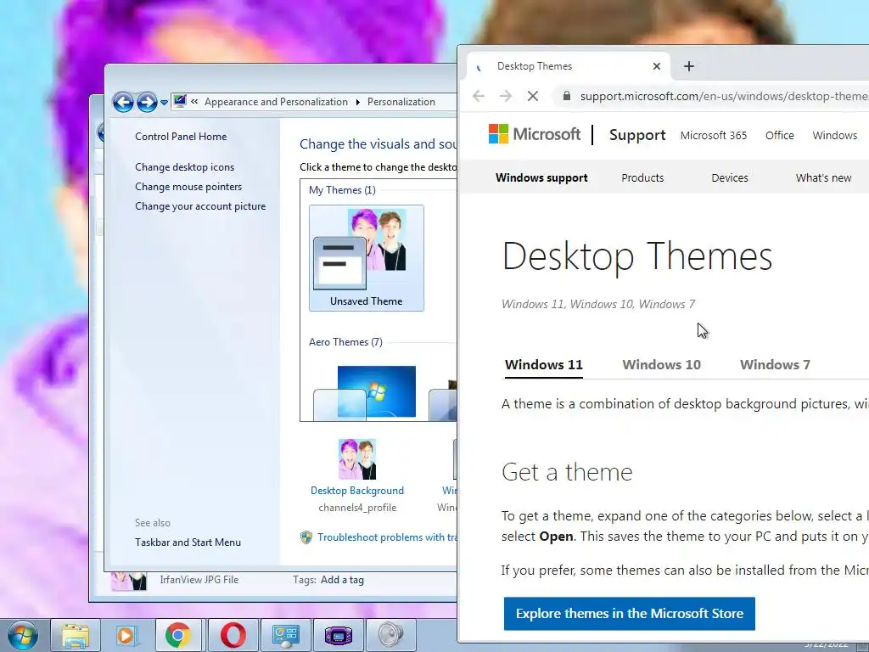Go back in the Personalization window
869x652 pixels.
tap(123, 102)
